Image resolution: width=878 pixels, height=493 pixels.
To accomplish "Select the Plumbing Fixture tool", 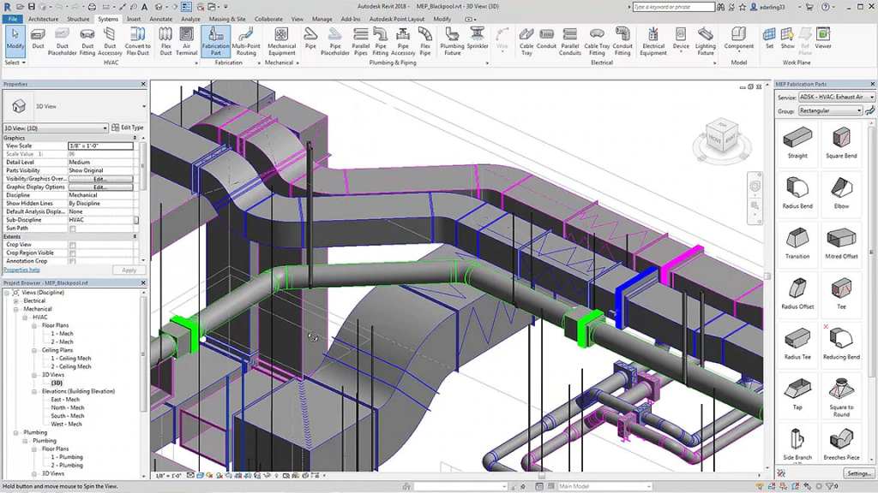I will tap(452, 39).
